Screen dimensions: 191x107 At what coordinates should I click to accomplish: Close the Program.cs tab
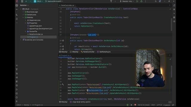[x=70, y=56]
